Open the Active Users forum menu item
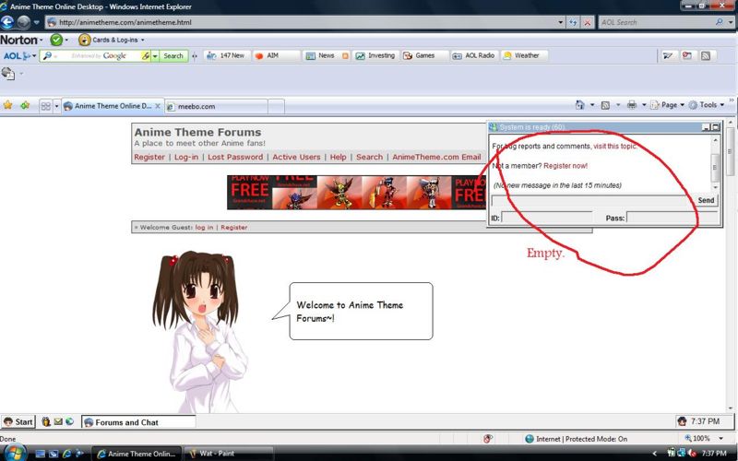 296,157
